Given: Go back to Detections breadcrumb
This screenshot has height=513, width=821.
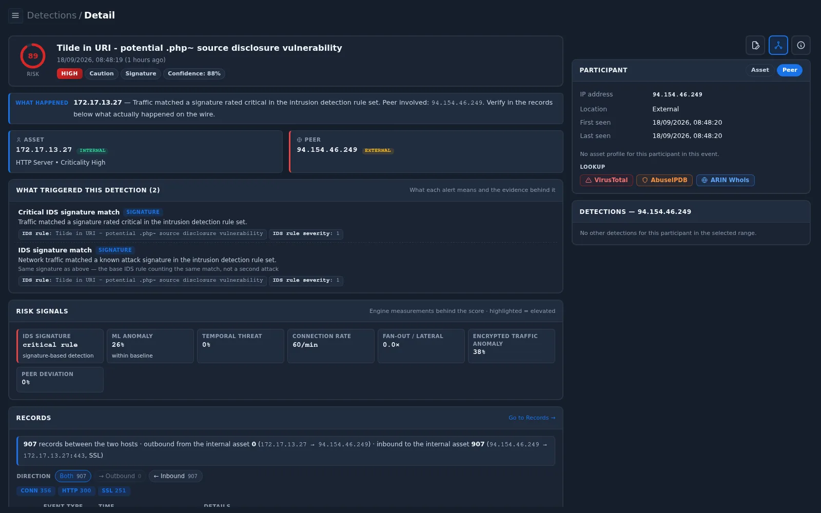Looking at the screenshot, I should [x=52, y=15].
